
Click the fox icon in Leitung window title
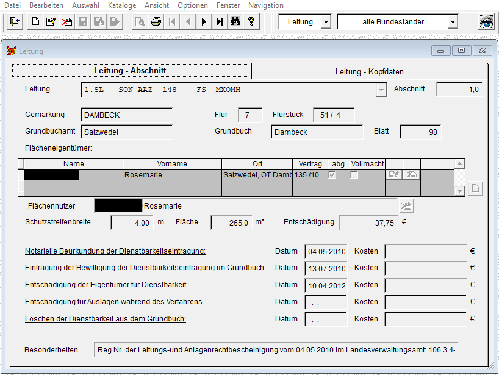click(12, 51)
